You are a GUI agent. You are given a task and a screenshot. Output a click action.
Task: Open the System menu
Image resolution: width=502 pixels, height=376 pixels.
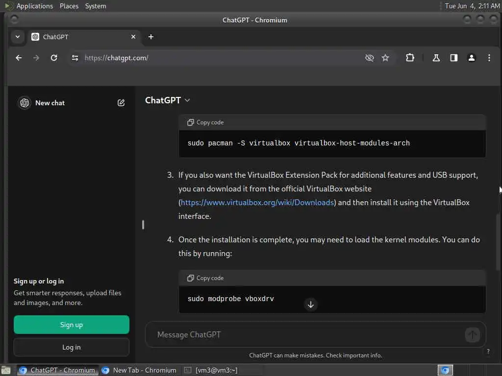point(96,6)
